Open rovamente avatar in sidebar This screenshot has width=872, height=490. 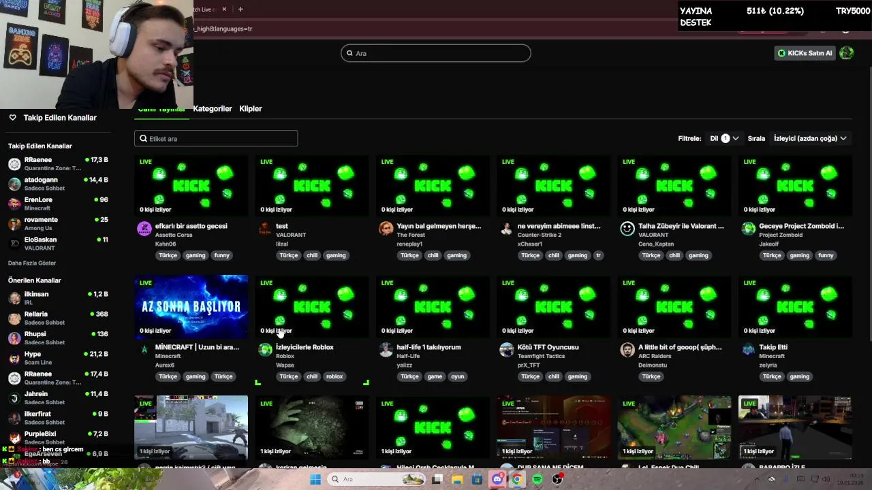14,224
